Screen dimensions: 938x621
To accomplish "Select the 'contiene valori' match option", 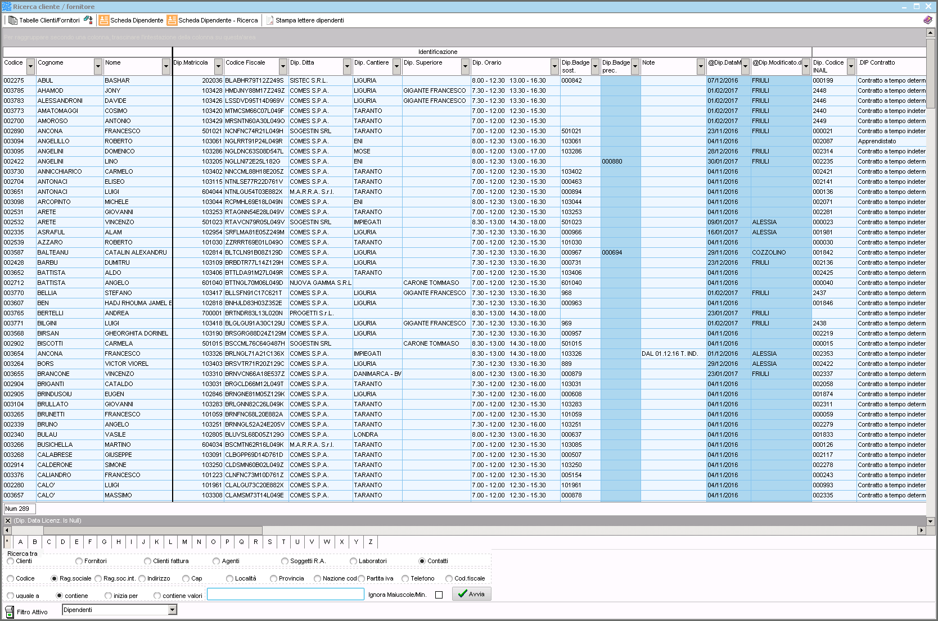I will point(157,596).
